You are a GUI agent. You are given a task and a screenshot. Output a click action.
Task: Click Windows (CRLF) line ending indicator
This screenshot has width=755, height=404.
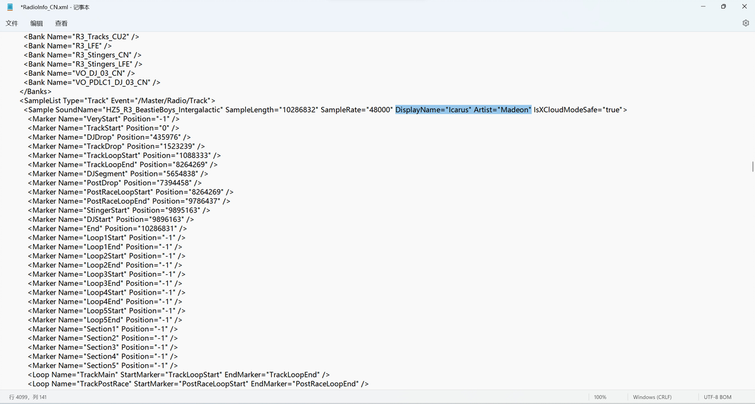652,397
